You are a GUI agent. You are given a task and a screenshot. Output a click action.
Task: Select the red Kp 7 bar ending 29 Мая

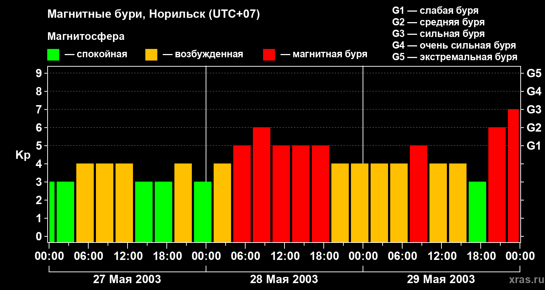[513, 175]
